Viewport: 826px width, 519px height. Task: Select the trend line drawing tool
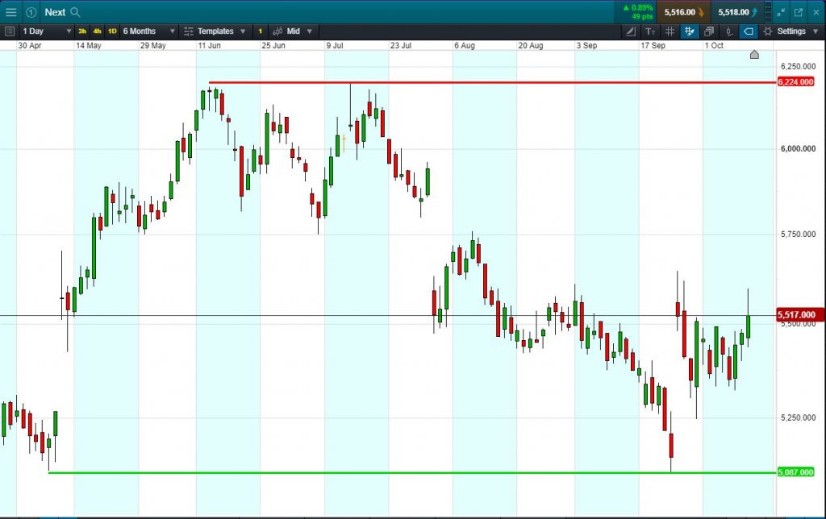[631, 31]
